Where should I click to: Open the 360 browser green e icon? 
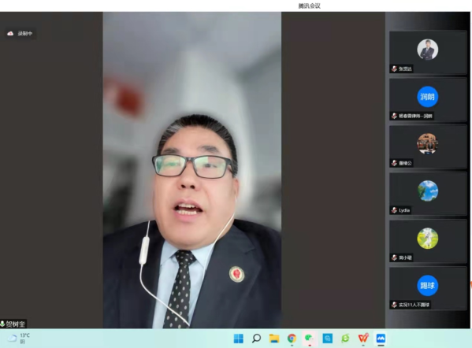tap(345, 339)
